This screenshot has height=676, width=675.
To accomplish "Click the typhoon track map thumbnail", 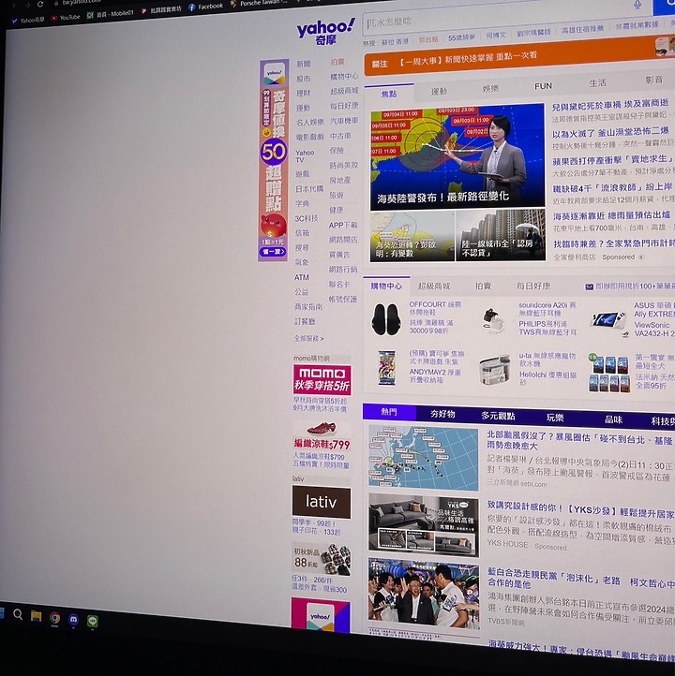I will (x=424, y=458).
